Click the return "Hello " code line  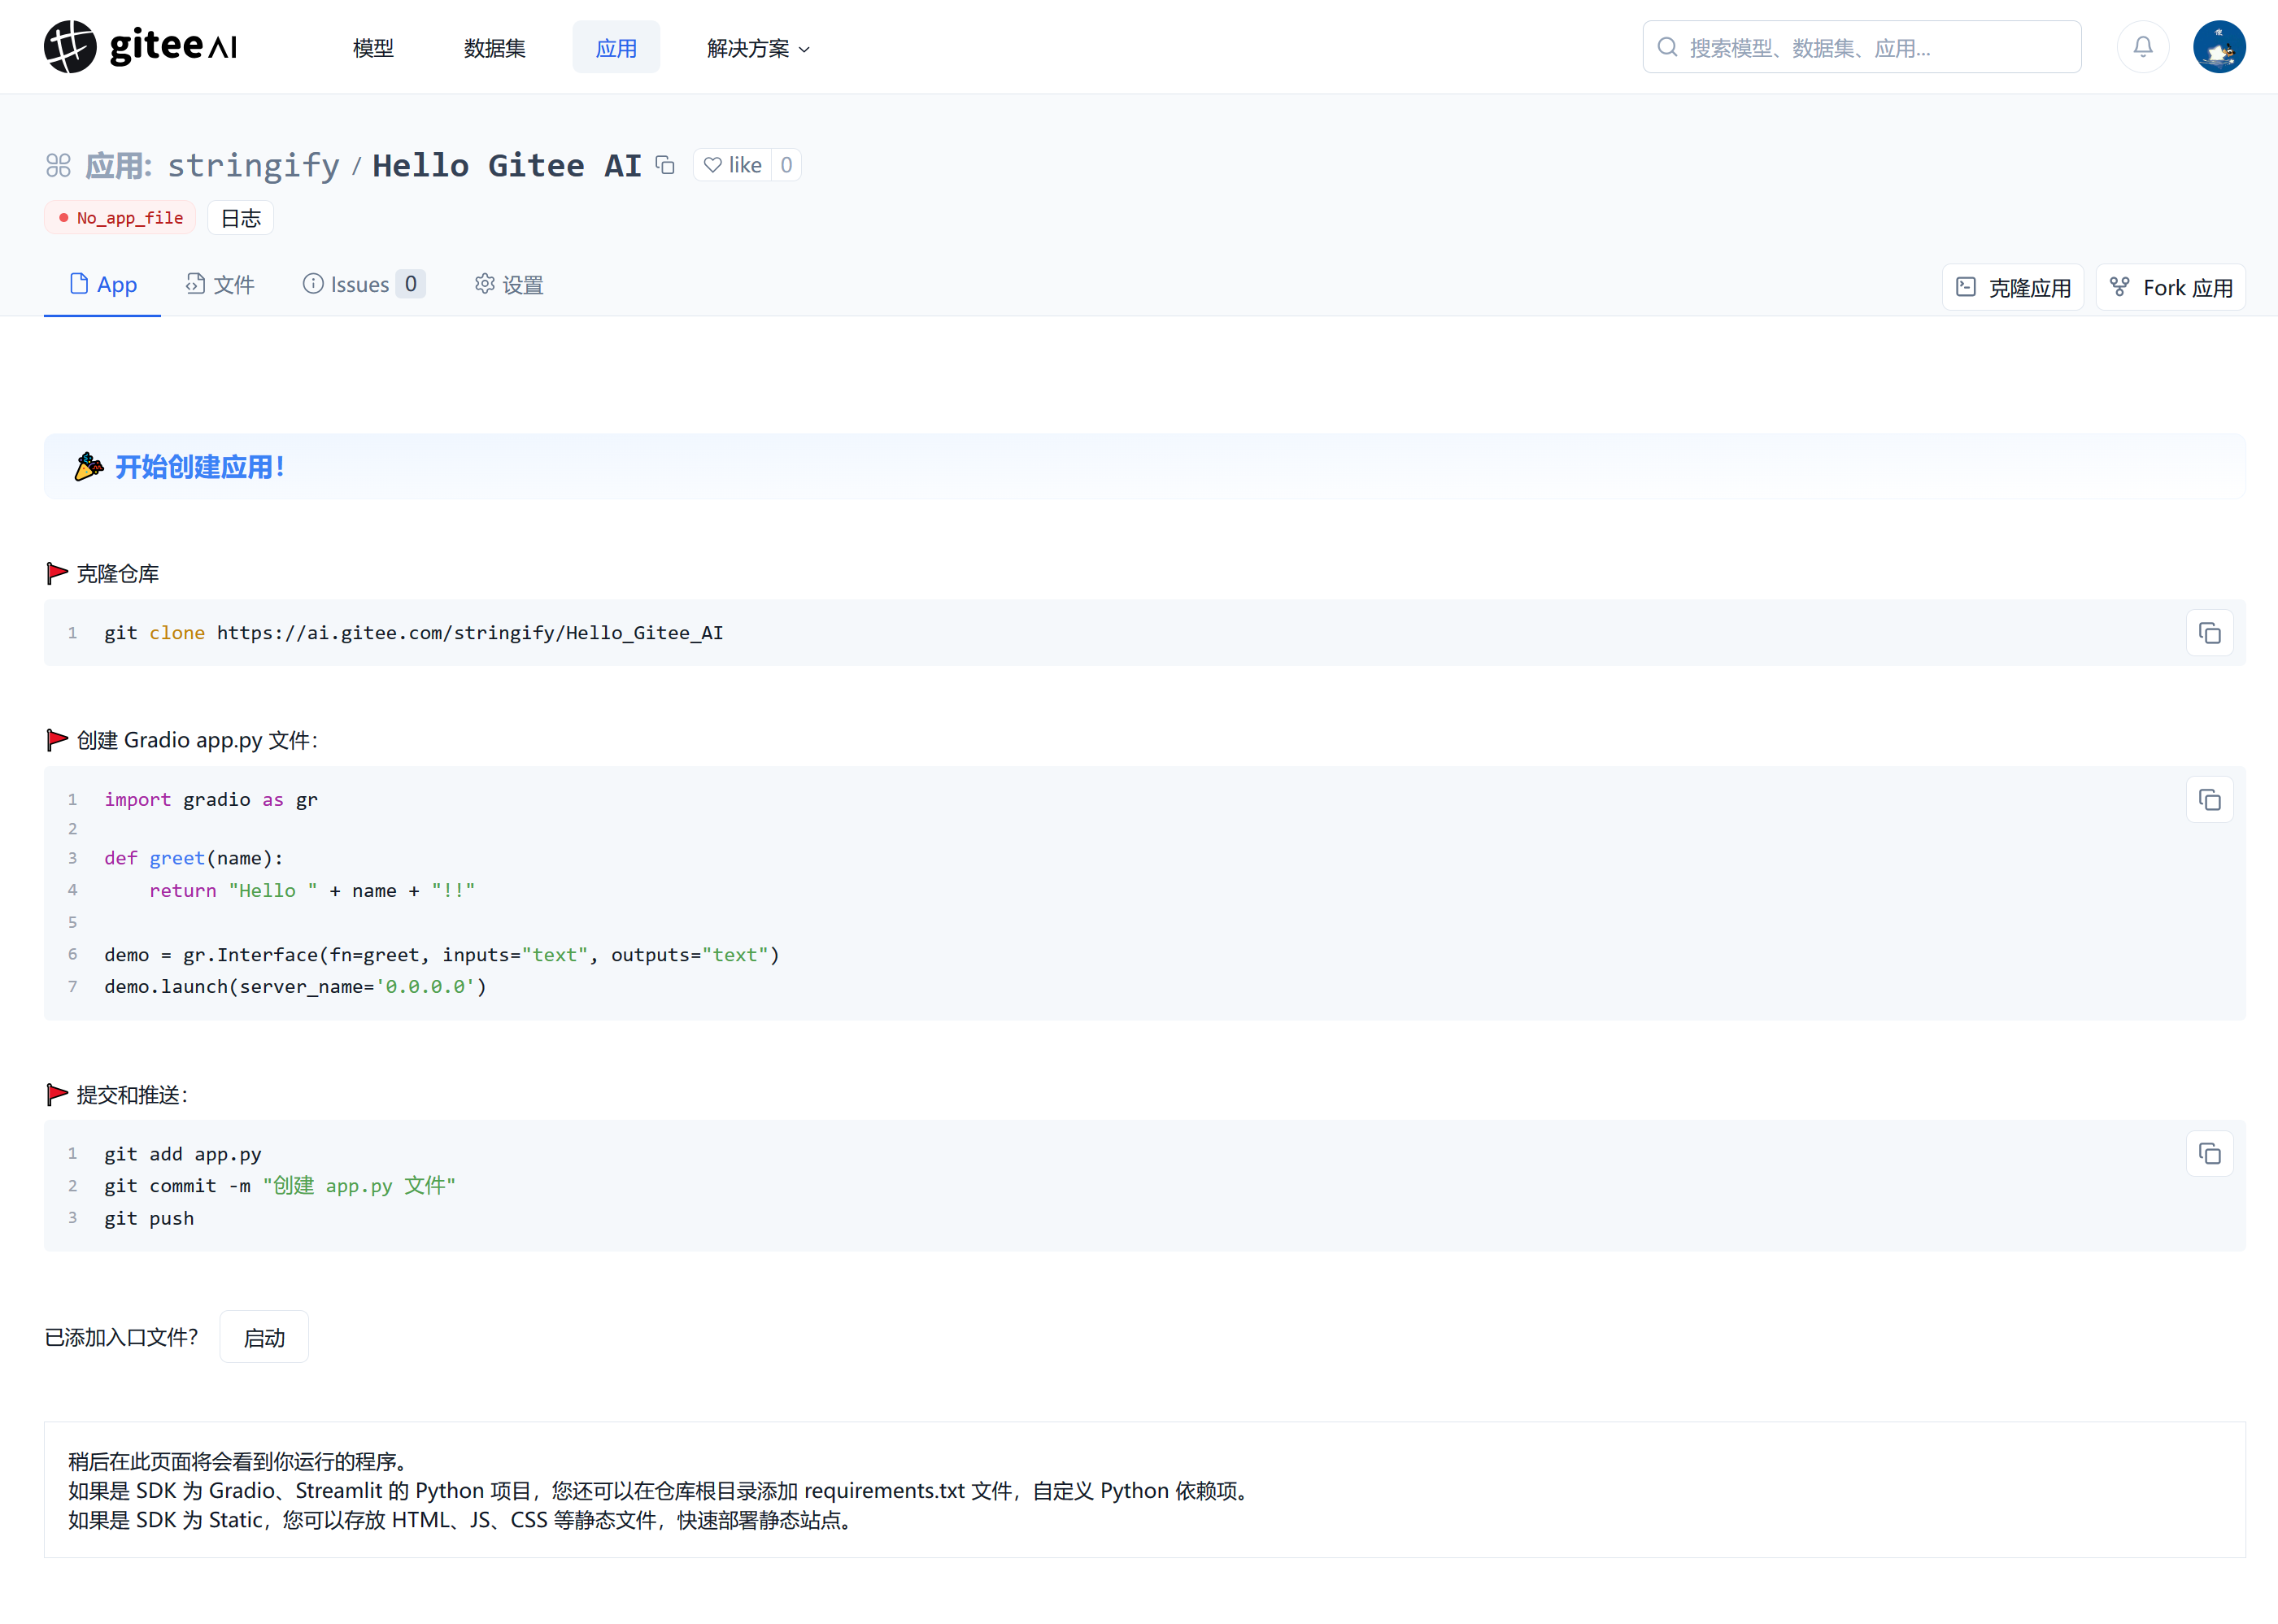click(x=312, y=891)
